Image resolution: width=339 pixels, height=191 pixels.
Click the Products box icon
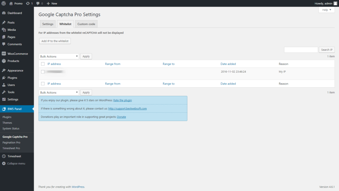4,61
